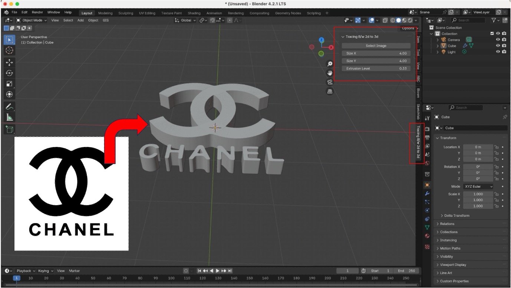Select the Rotate tool
The height and width of the screenshot is (288, 511).
(x=10, y=73)
